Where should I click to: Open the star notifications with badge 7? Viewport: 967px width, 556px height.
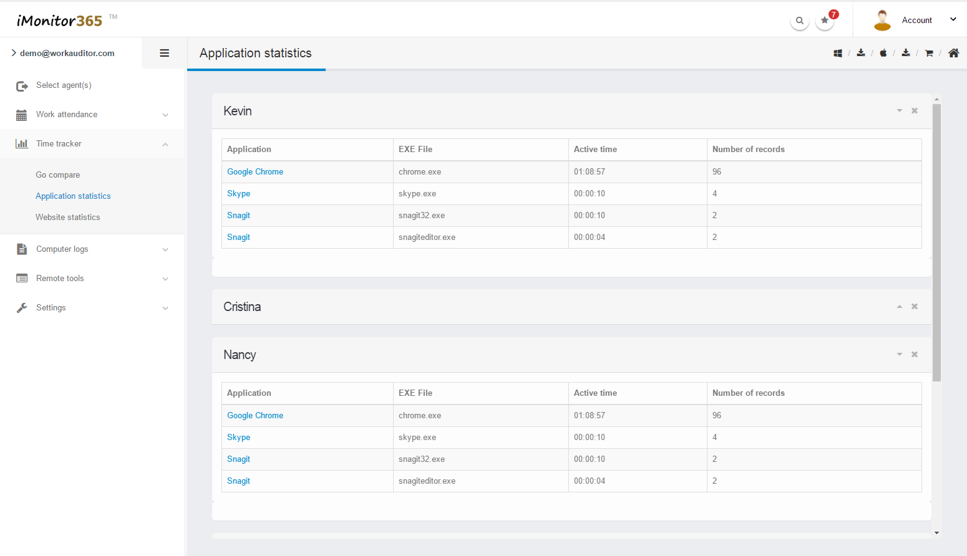[x=825, y=21]
